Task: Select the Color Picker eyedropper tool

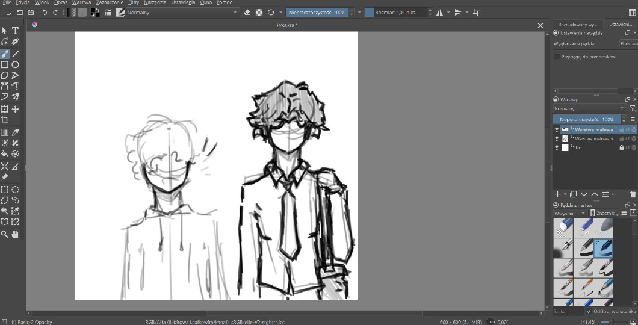Action: pos(16,132)
